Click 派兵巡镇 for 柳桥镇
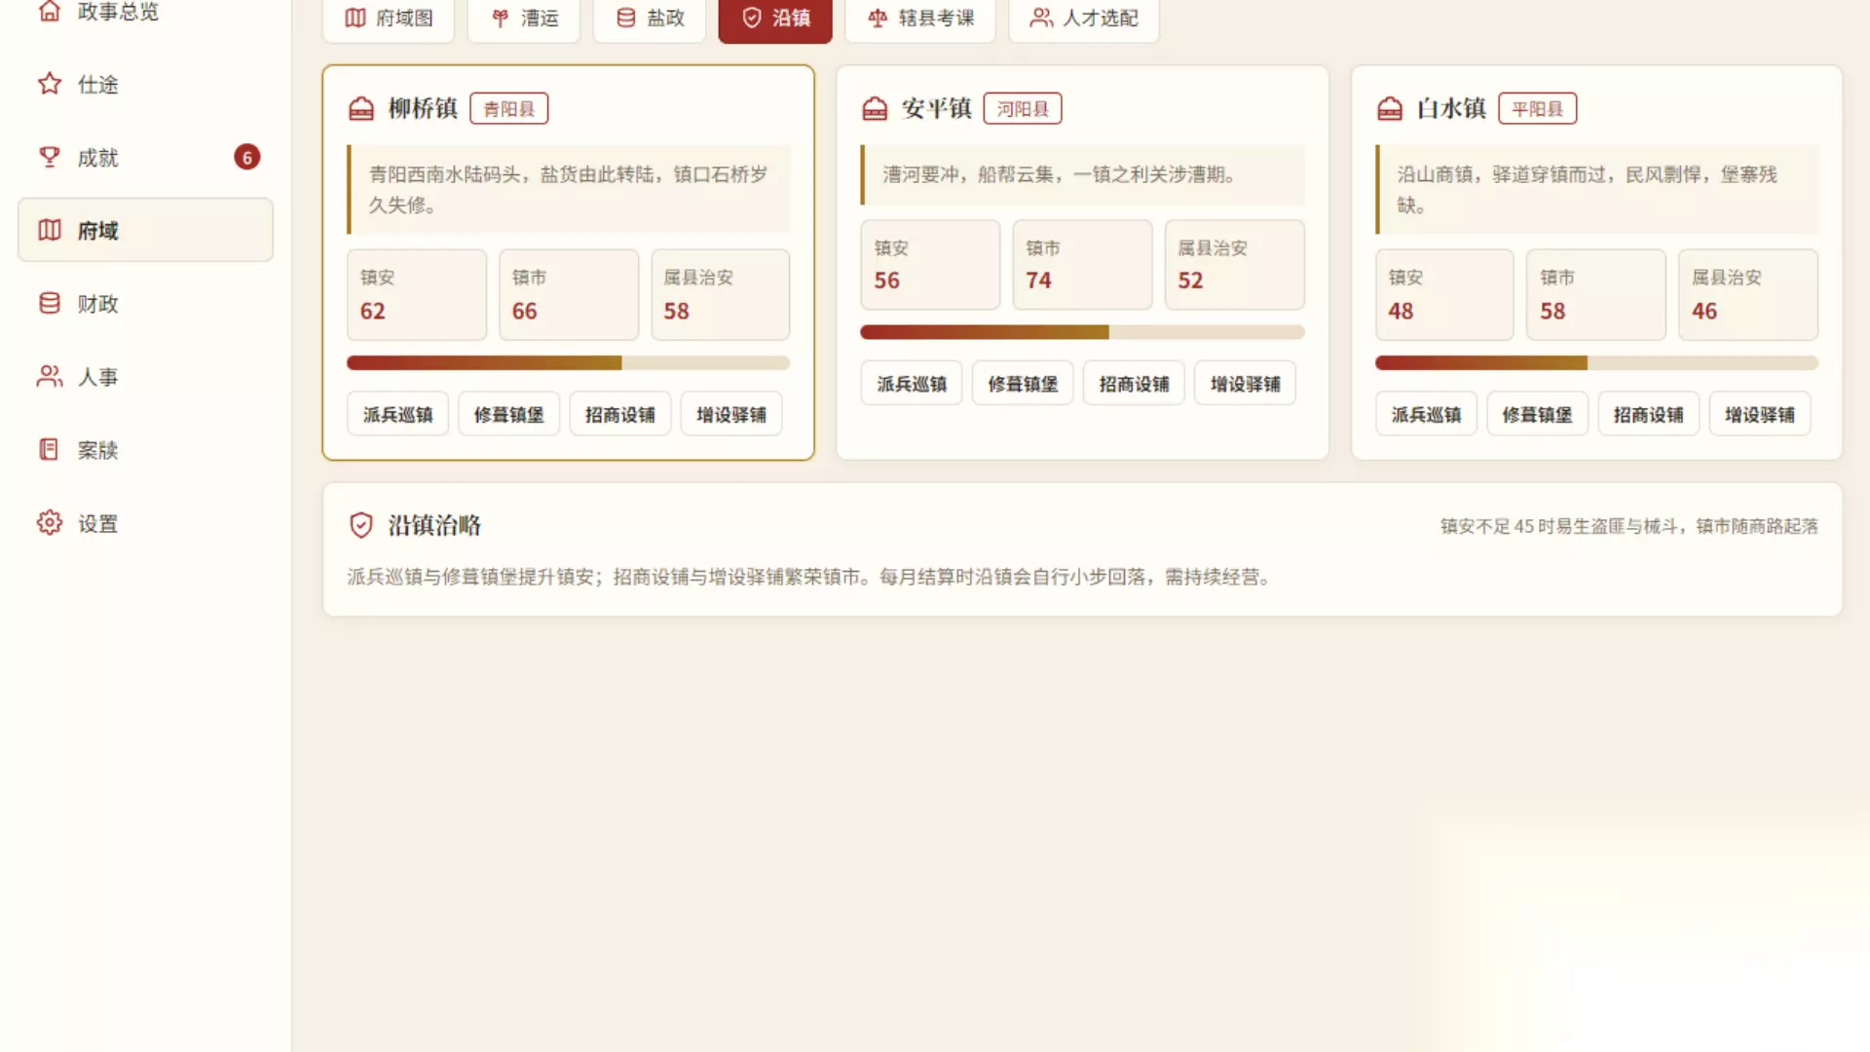This screenshot has width=1870, height=1052. (x=397, y=414)
